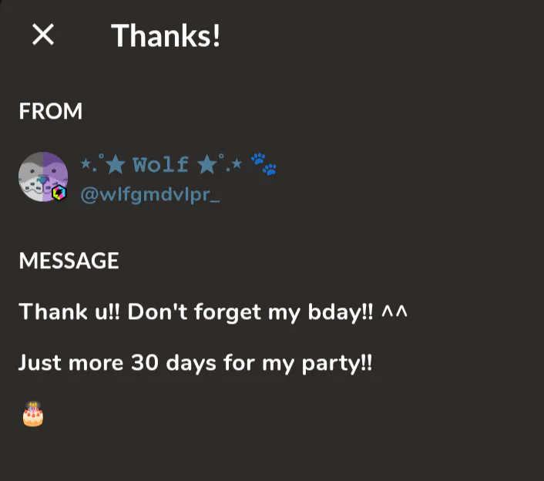
Task: Click the "Thanks!" header title
Action: 166,35
